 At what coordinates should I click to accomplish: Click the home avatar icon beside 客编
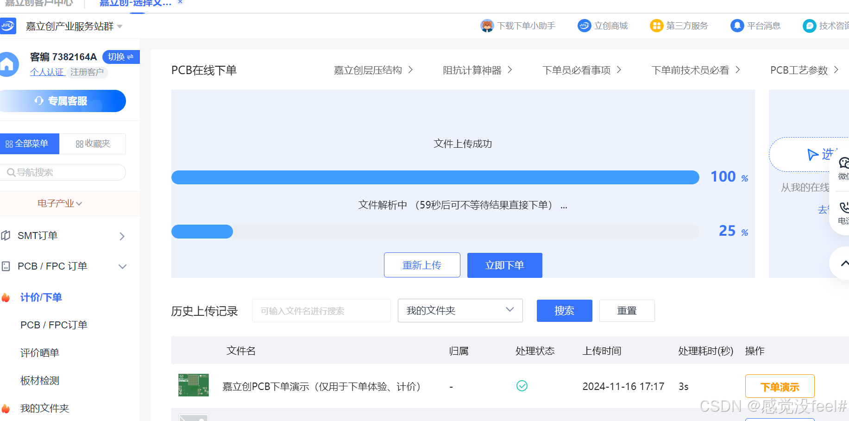(8, 64)
